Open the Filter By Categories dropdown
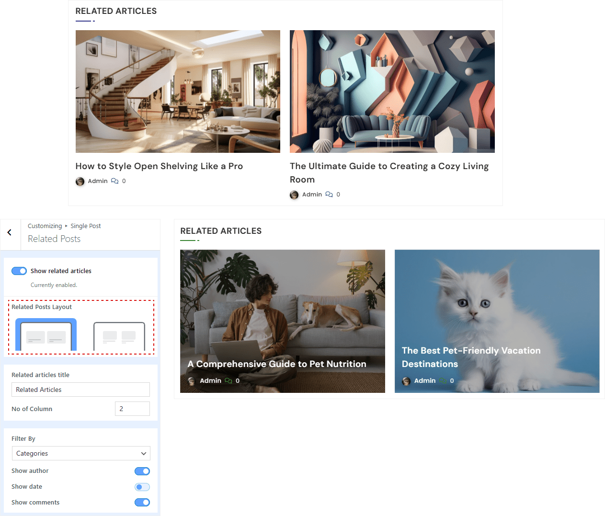 point(80,453)
